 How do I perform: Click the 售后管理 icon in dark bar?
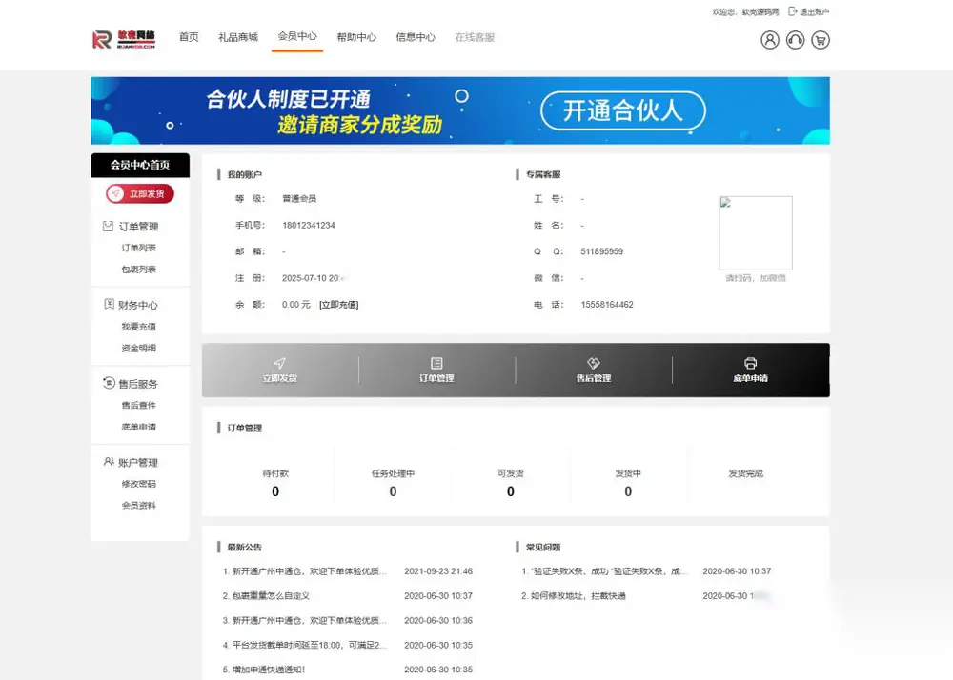pos(594,363)
